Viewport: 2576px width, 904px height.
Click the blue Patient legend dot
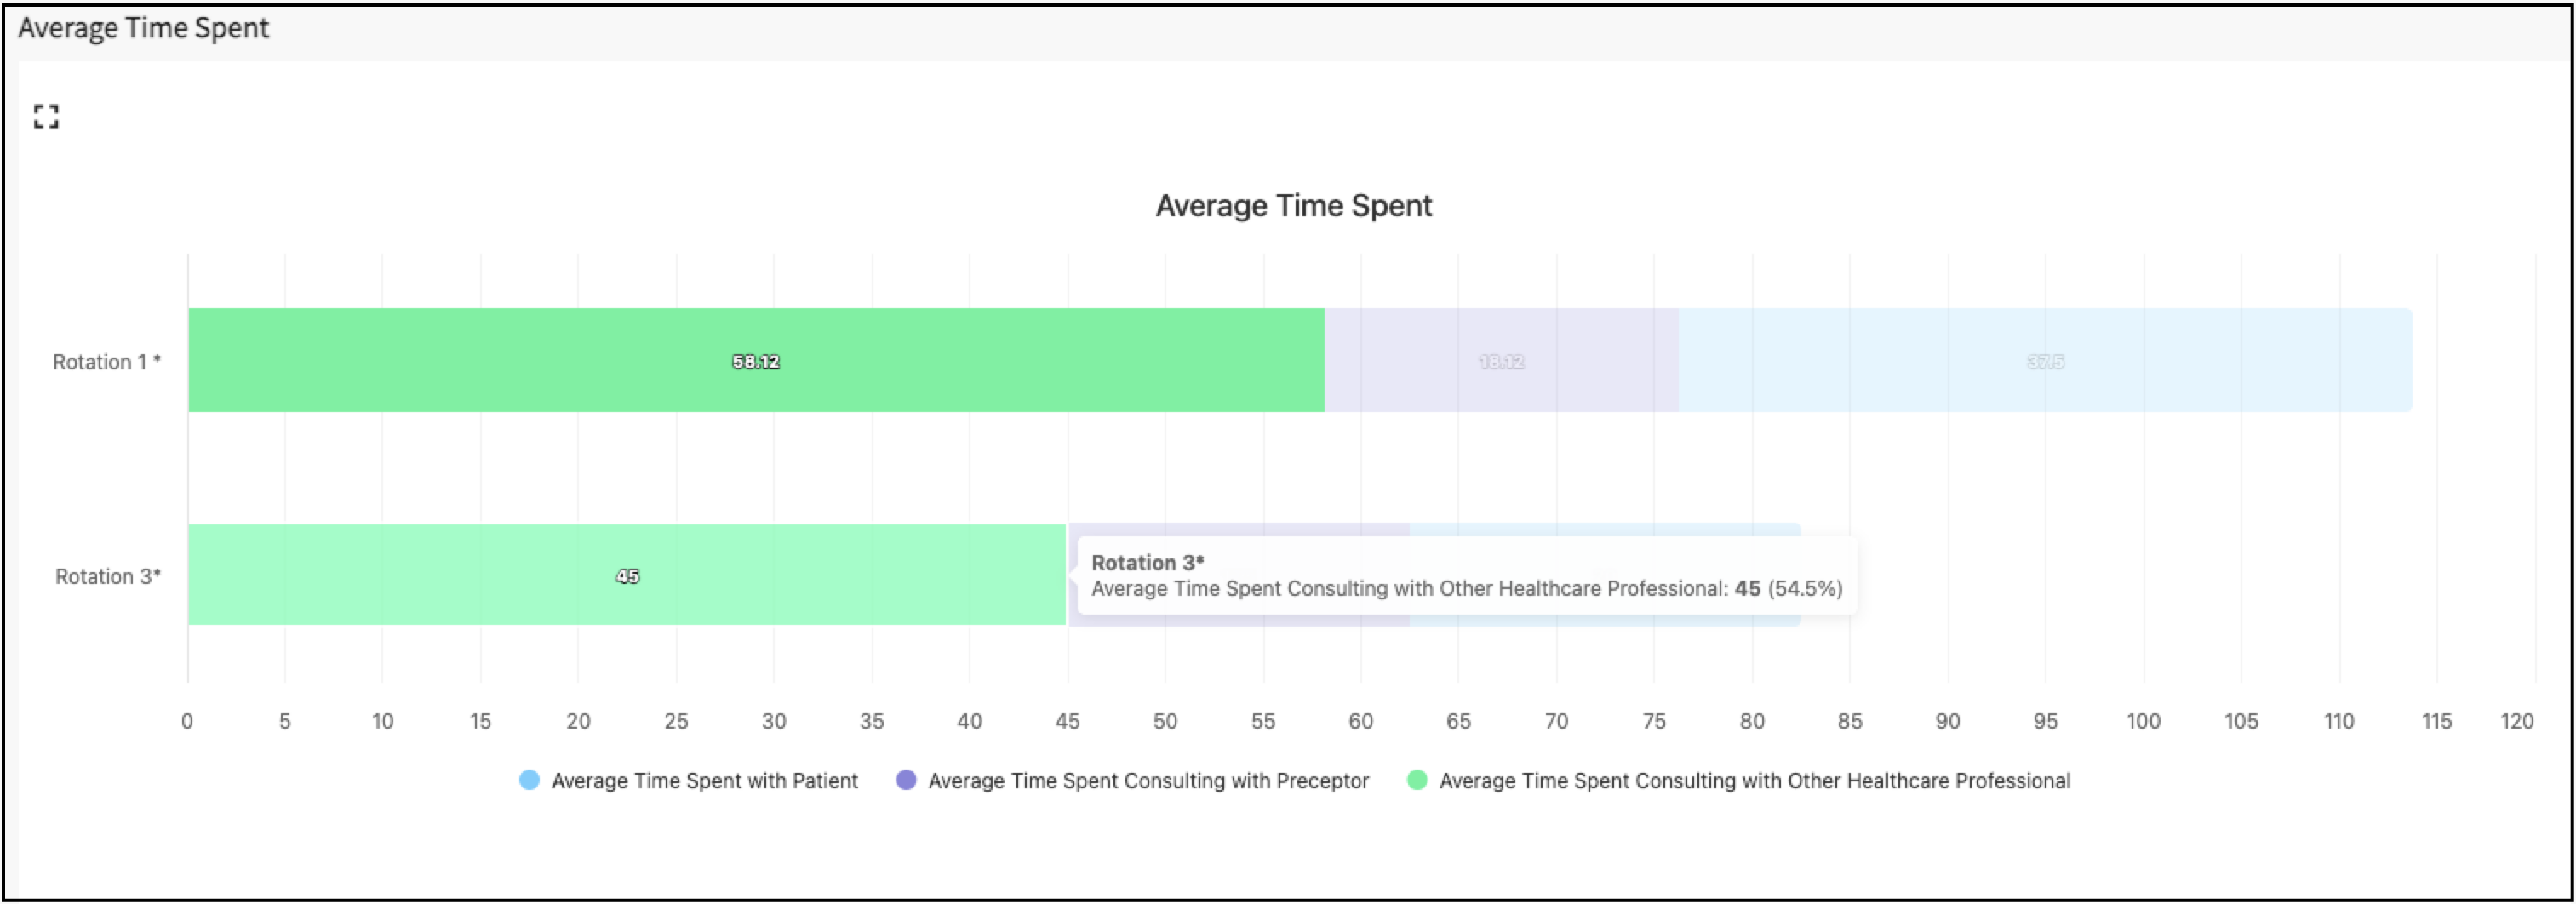pos(529,780)
